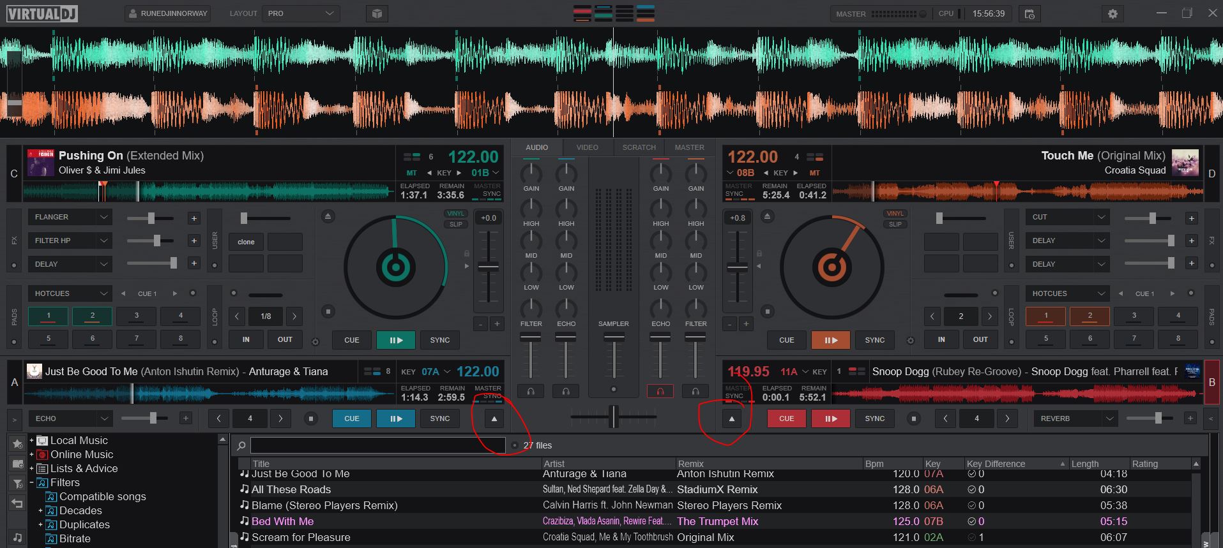Viewport: 1223px width, 548px height.
Task: Click the browser search input field
Action: point(377,445)
